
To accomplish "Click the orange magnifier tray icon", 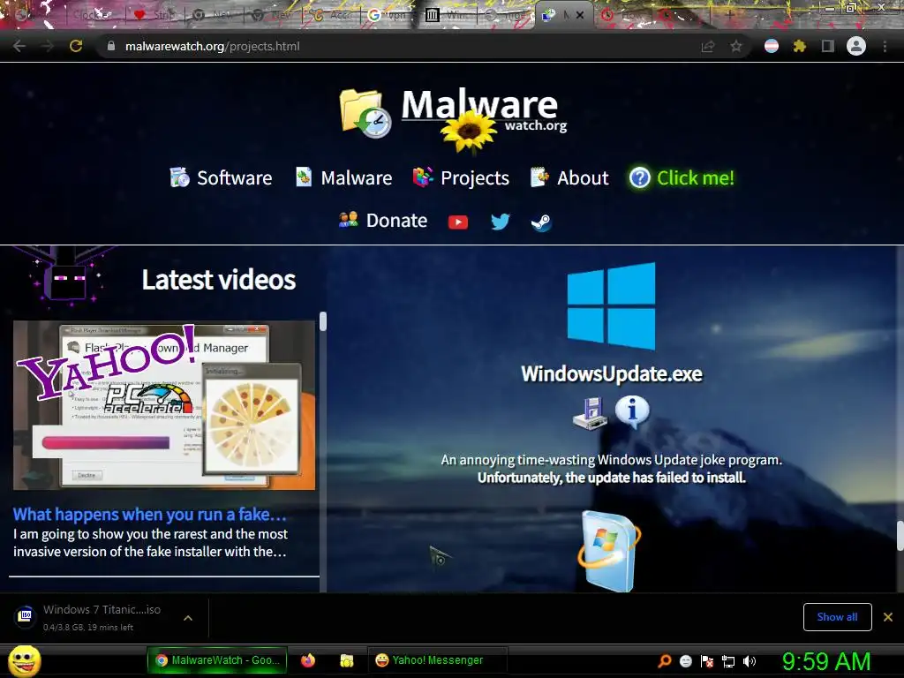I will point(664,661).
